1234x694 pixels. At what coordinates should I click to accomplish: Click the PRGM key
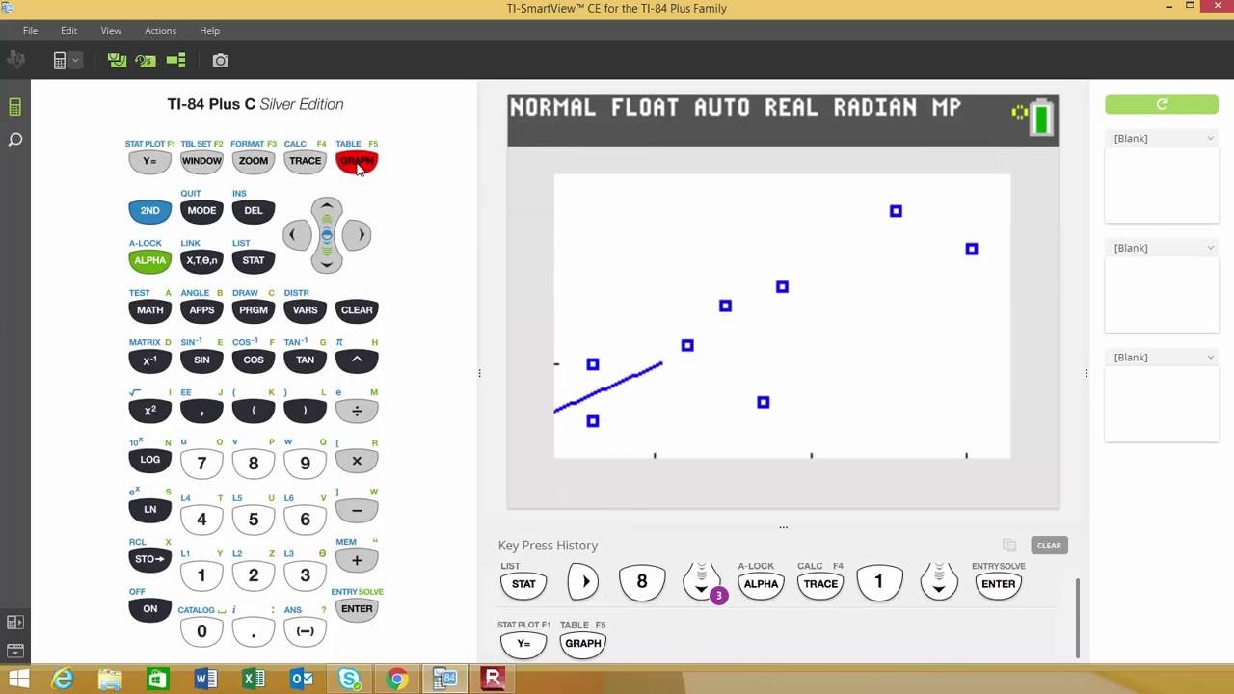coord(254,310)
